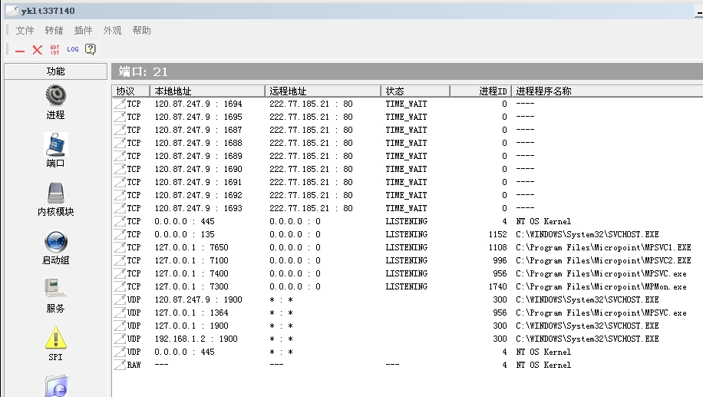Select local address 120.87.247.9 : 1693
This screenshot has width=703, height=397.
point(198,208)
